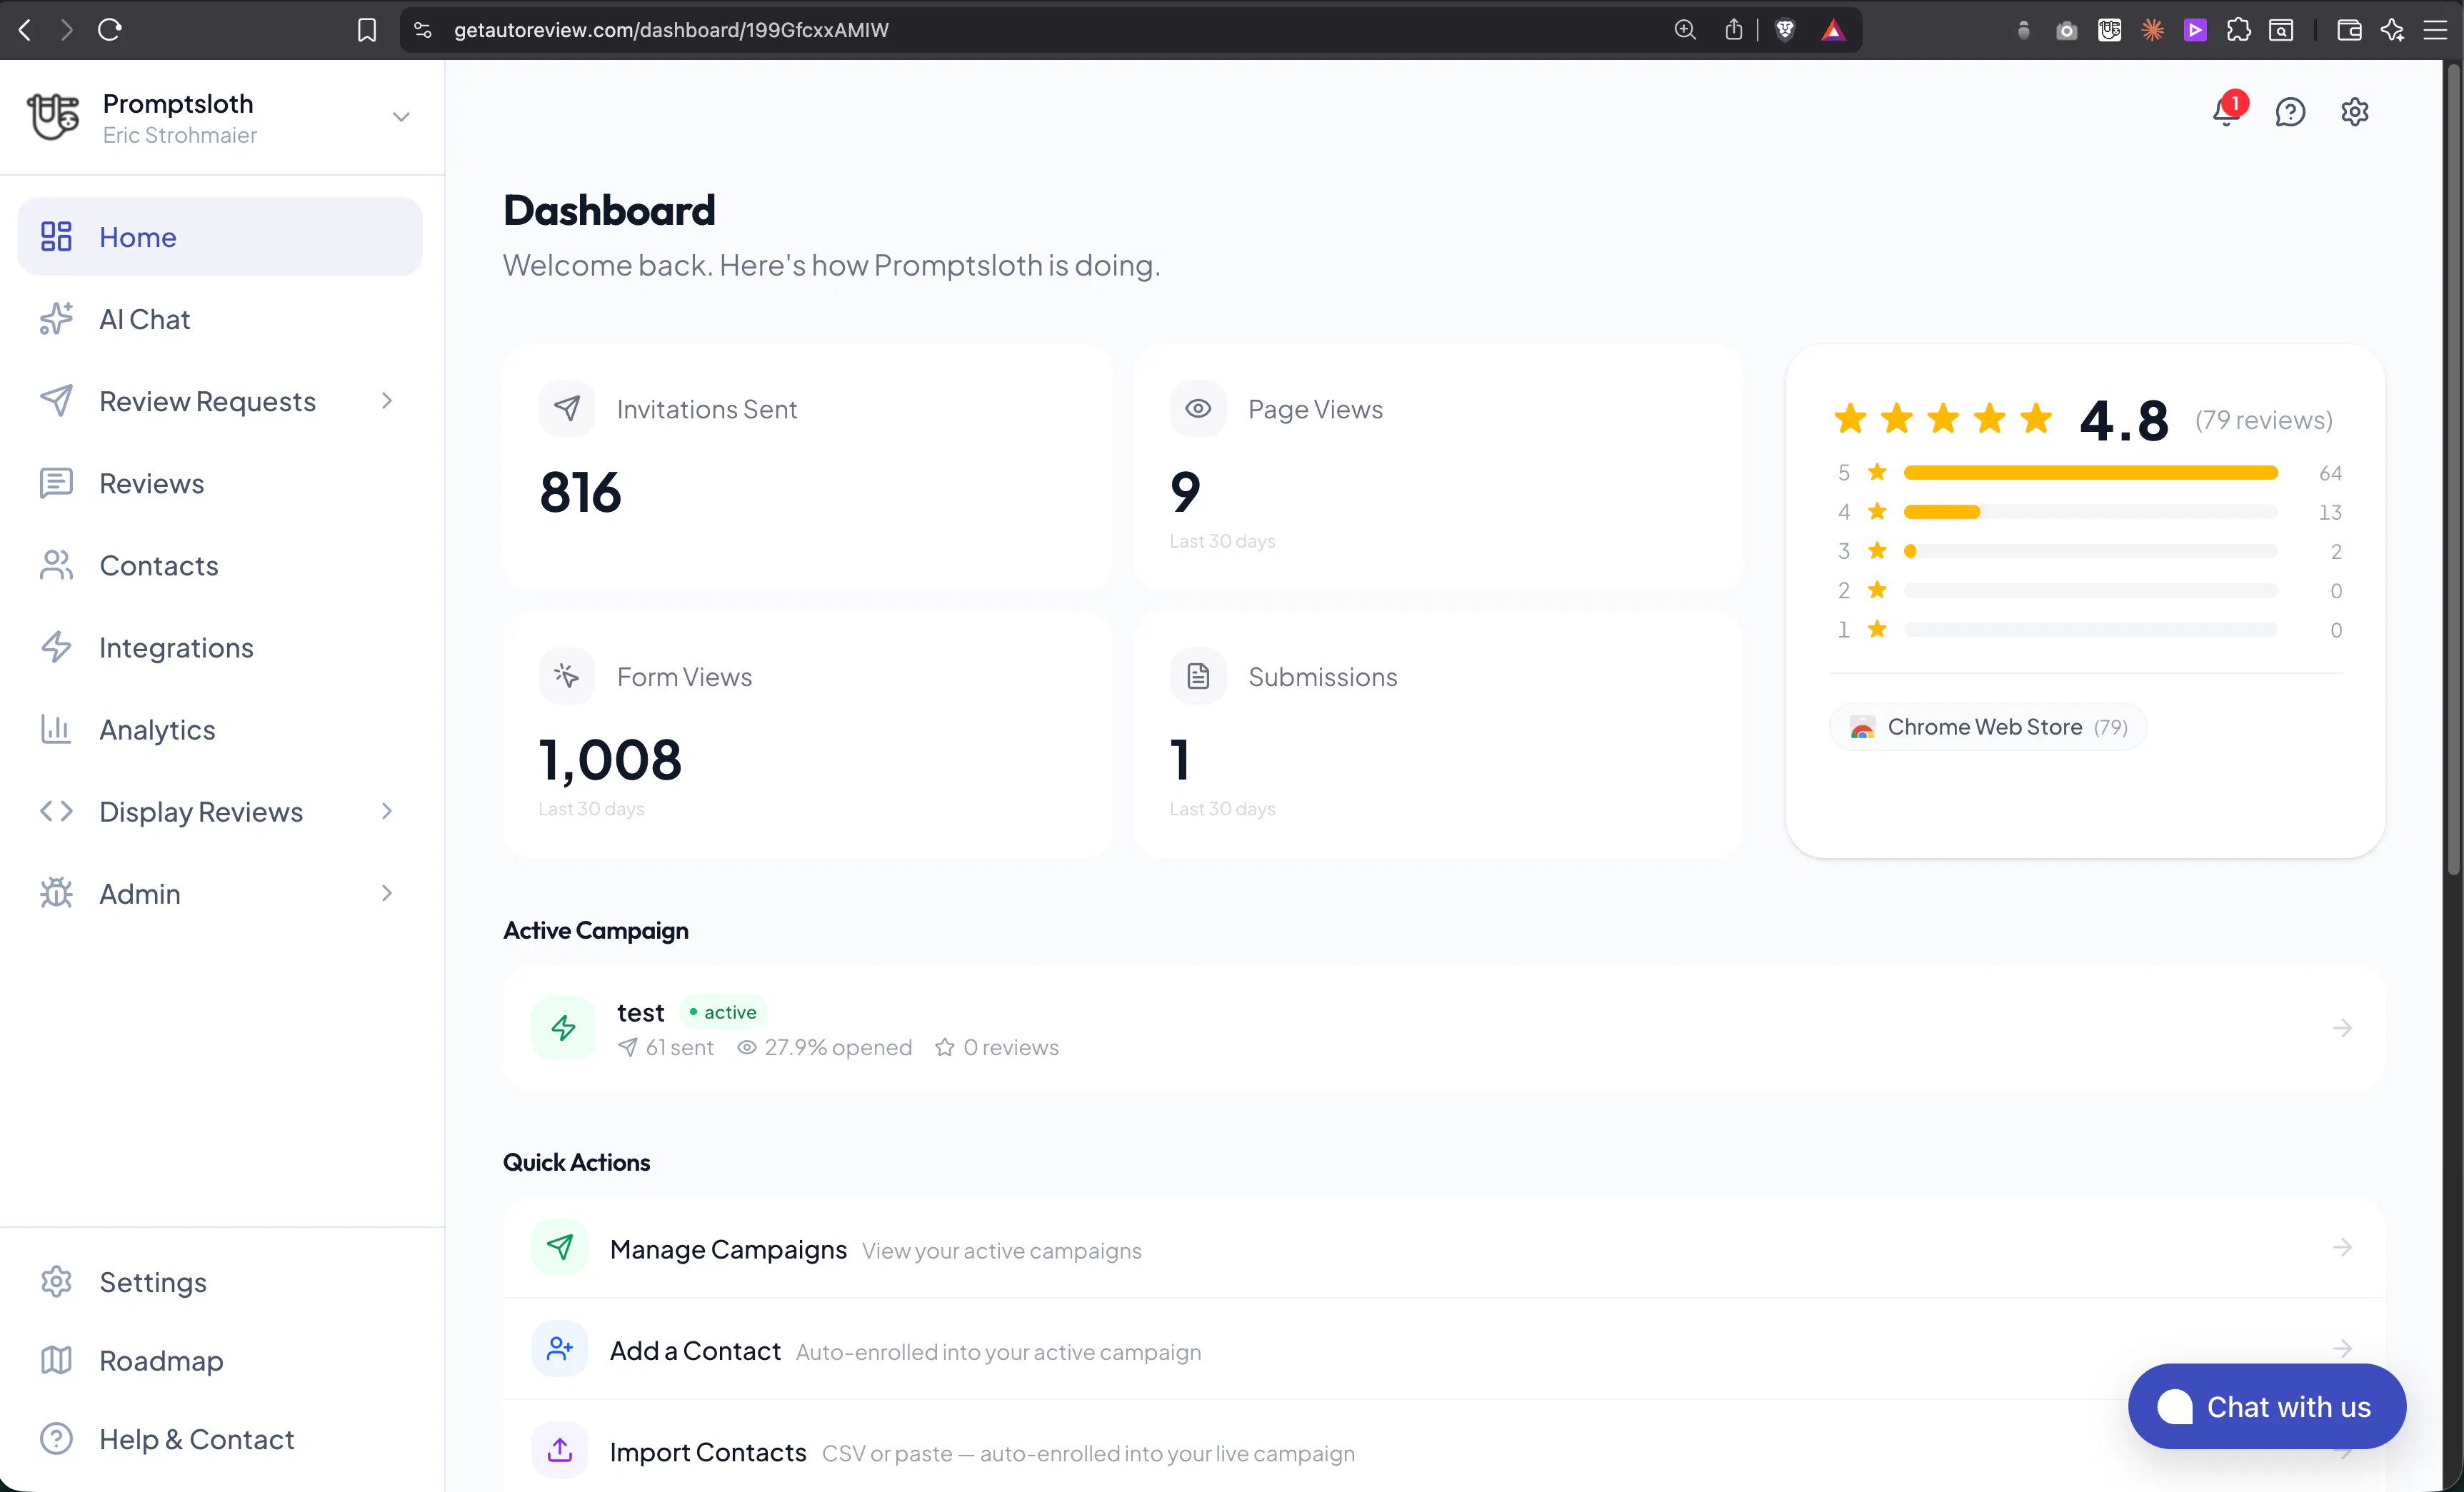This screenshot has width=2464, height=1492.
Task: Open Contacts in sidebar
Action: [x=220, y=565]
